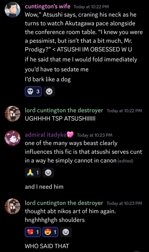Open cuntington's wife avatar profile
Screen dimensions: 149x252
(x=13, y=10)
